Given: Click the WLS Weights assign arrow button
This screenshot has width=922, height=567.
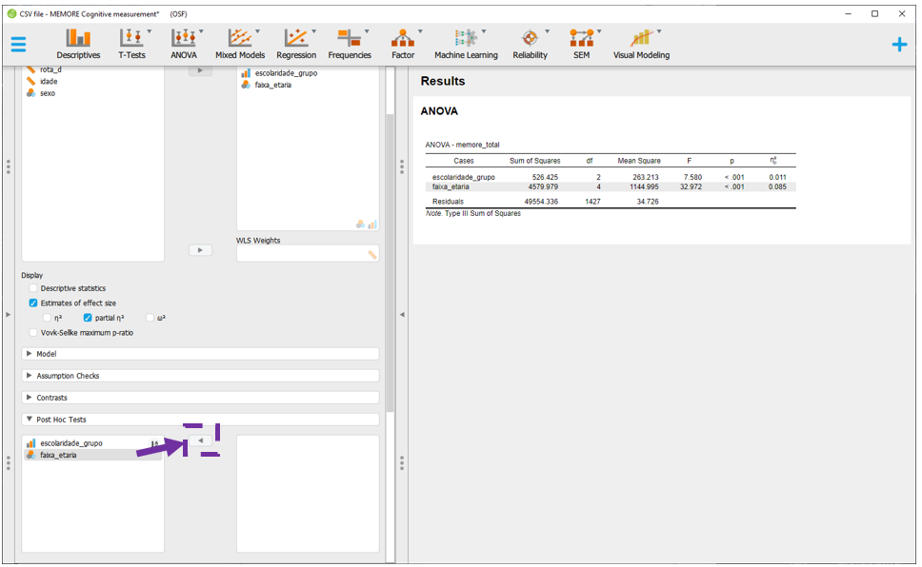Looking at the screenshot, I should pos(200,250).
